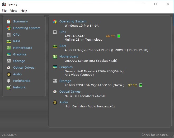Switch to Network section in sidebar

[20, 87]
